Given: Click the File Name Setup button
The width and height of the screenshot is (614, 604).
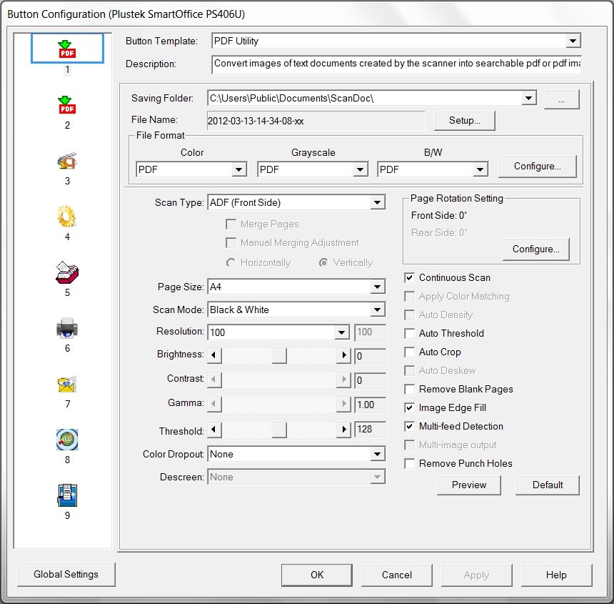Looking at the screenshot, I should click(x=464, y=120).
